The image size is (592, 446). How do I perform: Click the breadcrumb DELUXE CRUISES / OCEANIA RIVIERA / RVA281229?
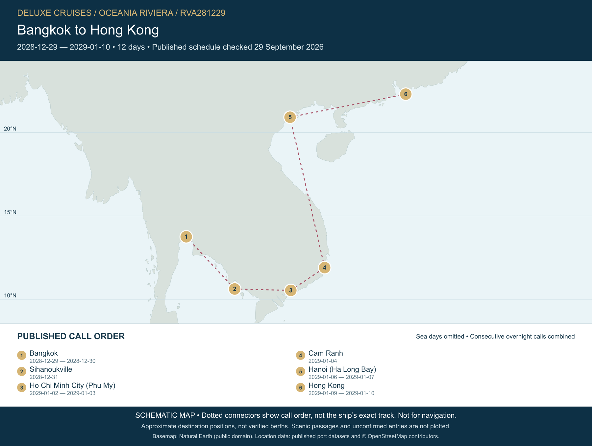[x=121, y=13]
